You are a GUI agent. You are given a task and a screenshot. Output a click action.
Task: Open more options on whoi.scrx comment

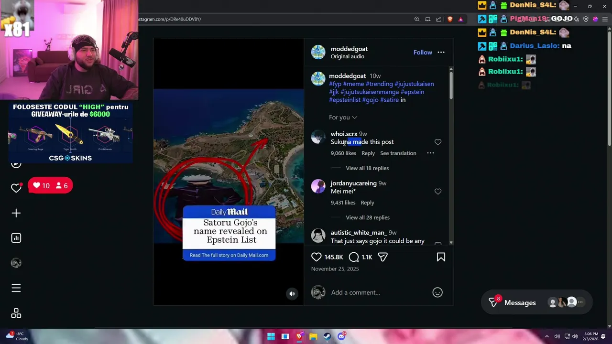pyautogui.click(x=430, y=153)
